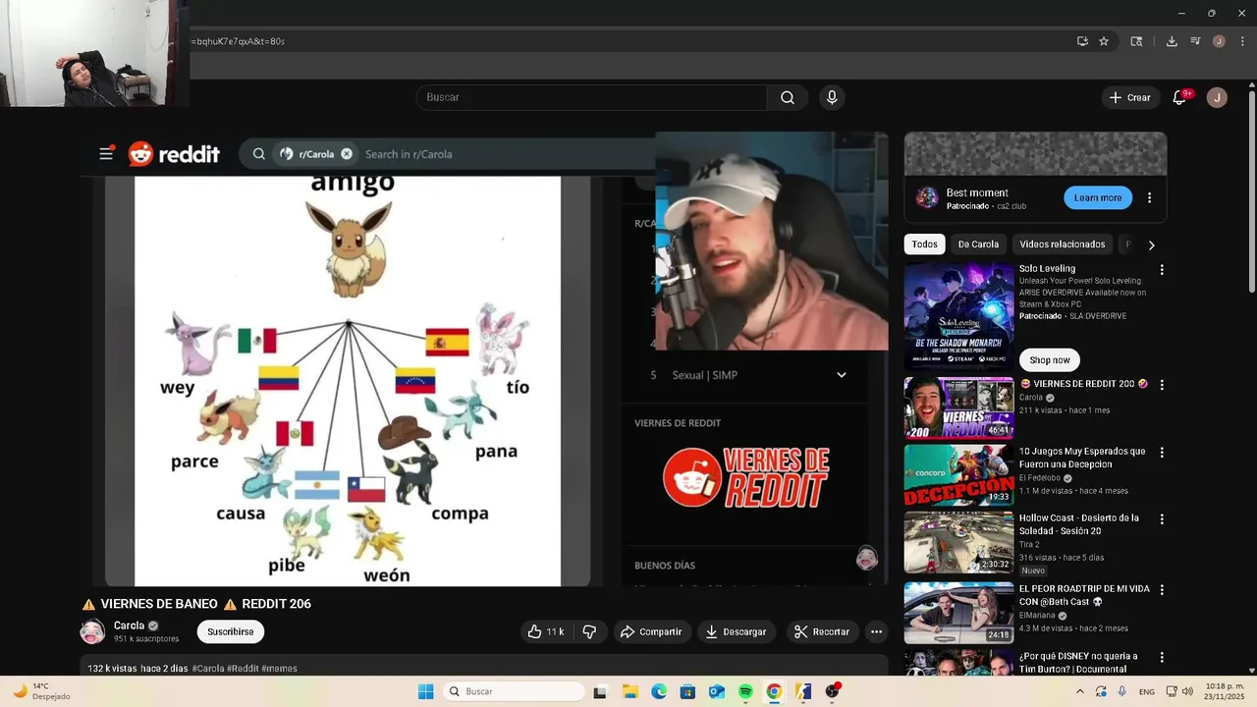Open YouTube notifications bell
Image resolution: width=1257 pixels, height=707 pixels.
click(1179, 97)
